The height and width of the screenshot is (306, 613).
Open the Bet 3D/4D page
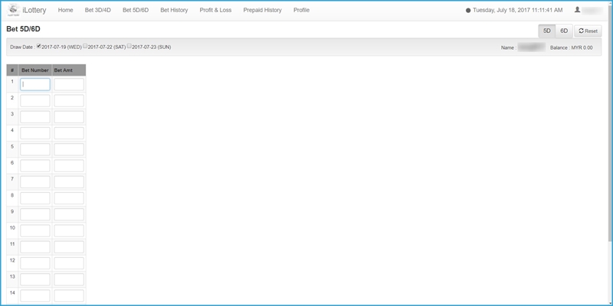click(x=97, y=11)
